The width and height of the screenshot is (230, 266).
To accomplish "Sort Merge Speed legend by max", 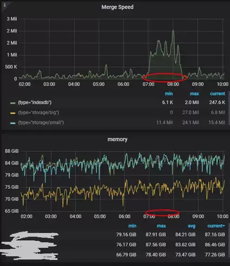I will (194, 93).
